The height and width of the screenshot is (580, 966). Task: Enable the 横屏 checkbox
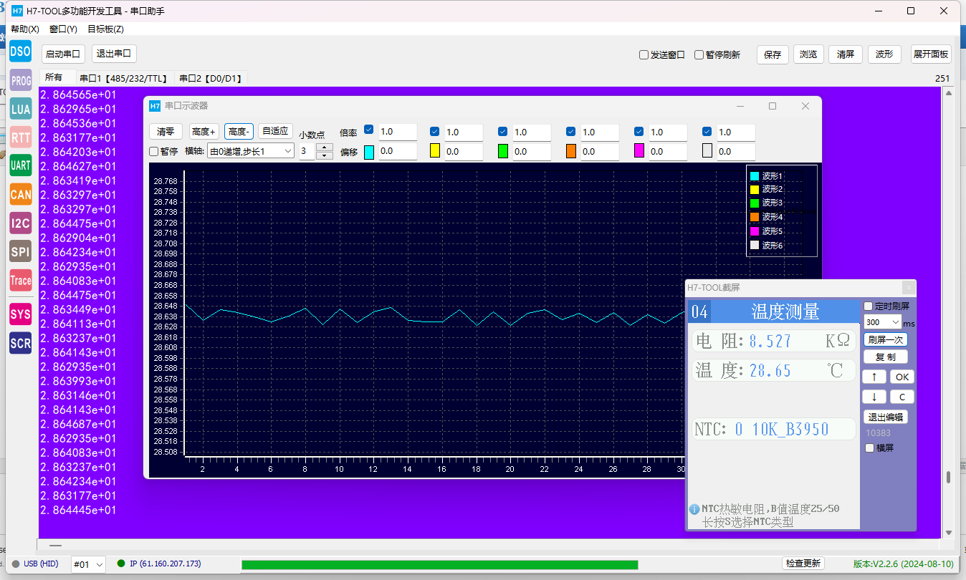pos(870,448)
